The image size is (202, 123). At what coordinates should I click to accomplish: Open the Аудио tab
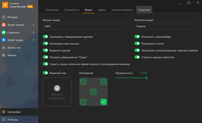coord(102,10)
